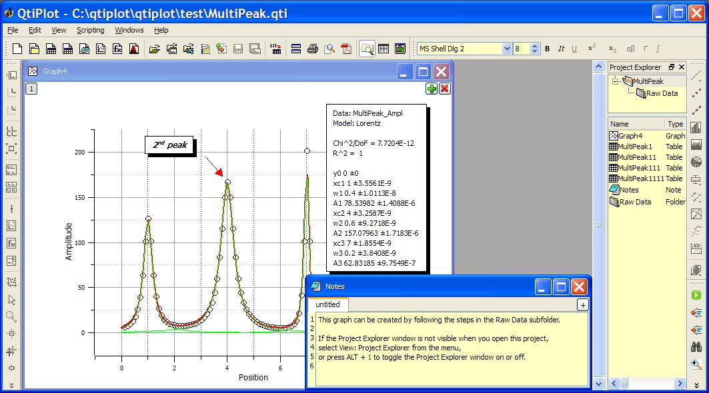Image resolution: width=709 pixels, height=393 pixels.
Task: Click the green plus Add Layer icon
Action: tap(432, 89)
